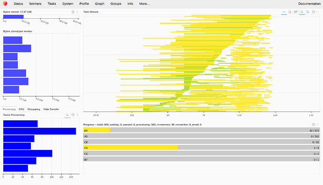
Task: Open Tasks Processing toolbar options menu
Action: [x=77, y=115]
